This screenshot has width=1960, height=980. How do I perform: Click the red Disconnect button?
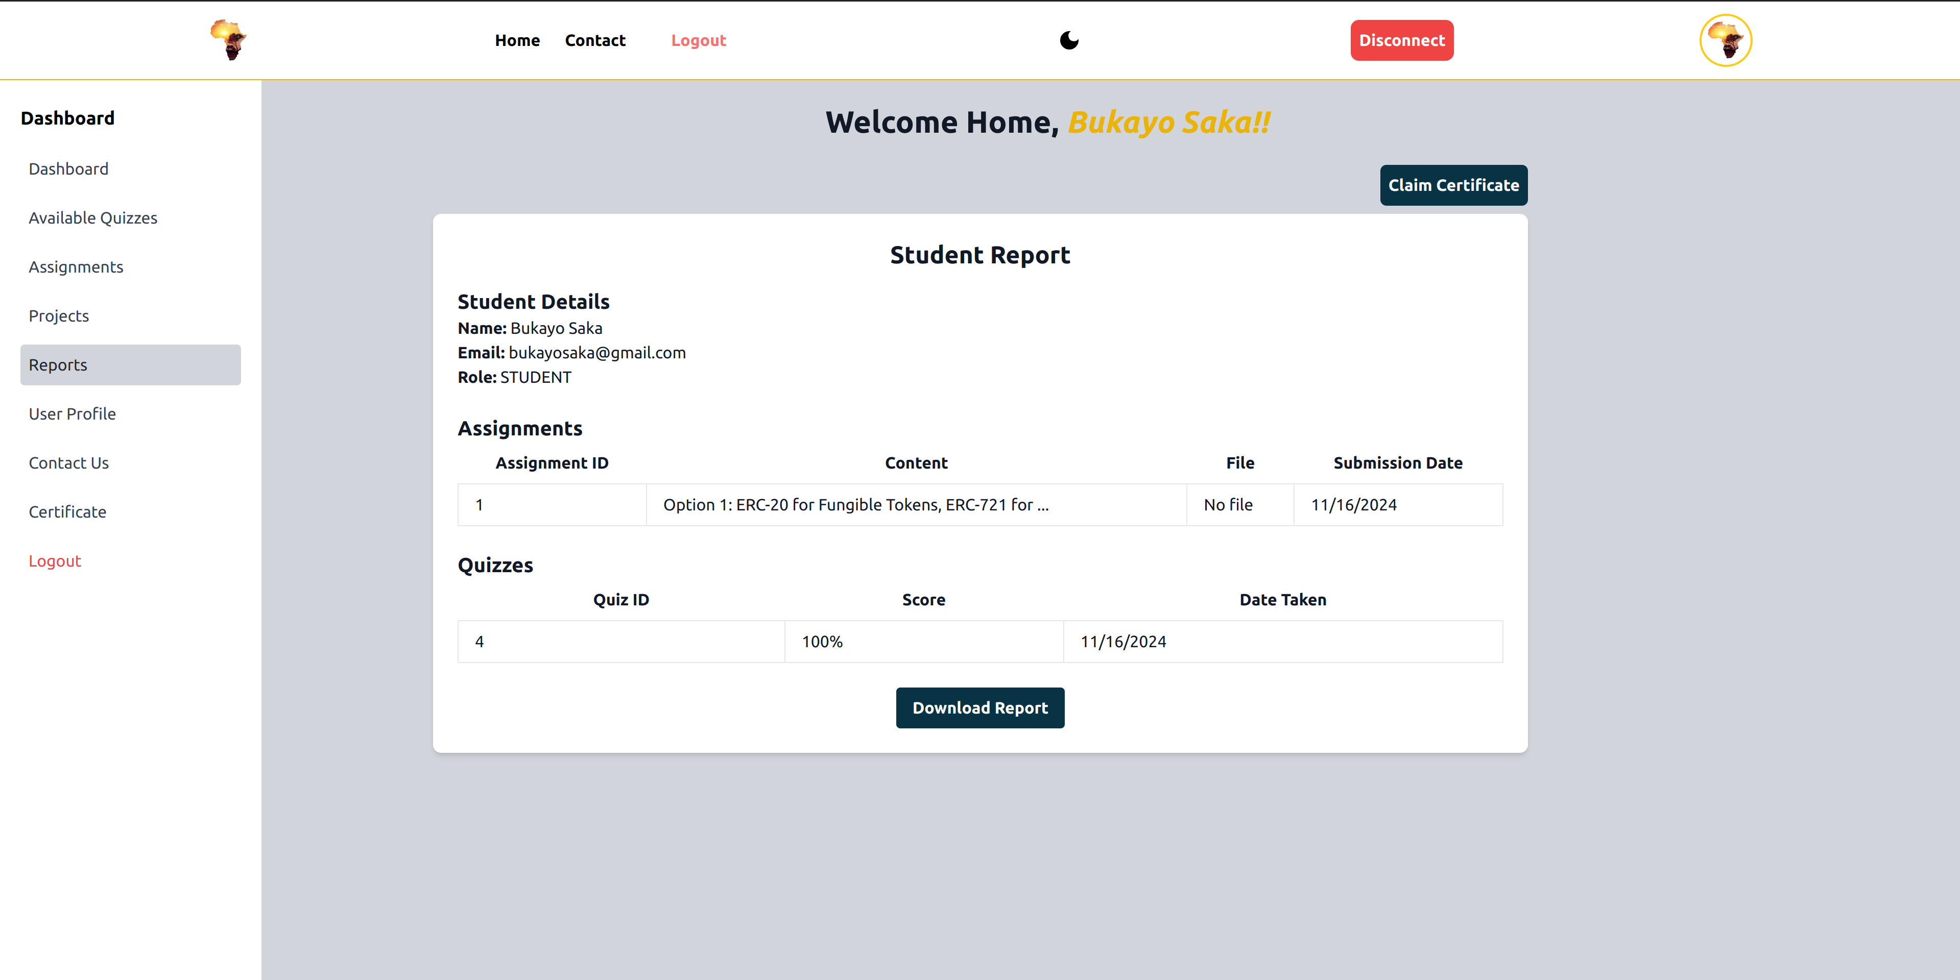1401,40
